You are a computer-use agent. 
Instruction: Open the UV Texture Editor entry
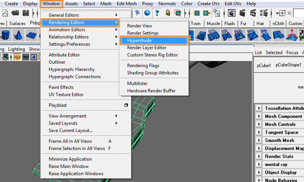point(66,95)
